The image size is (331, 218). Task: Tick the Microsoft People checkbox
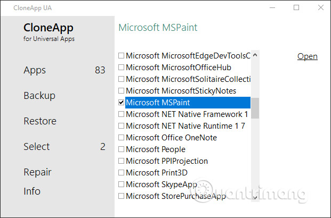121,149
